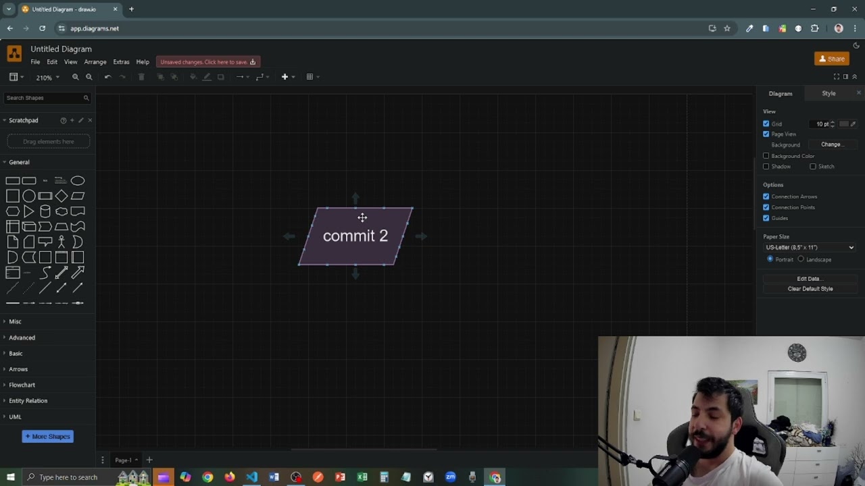This screenshot has width=865, height=486.
Task: Undo the last action via toolbar arrow
Action: pos(107,77)
